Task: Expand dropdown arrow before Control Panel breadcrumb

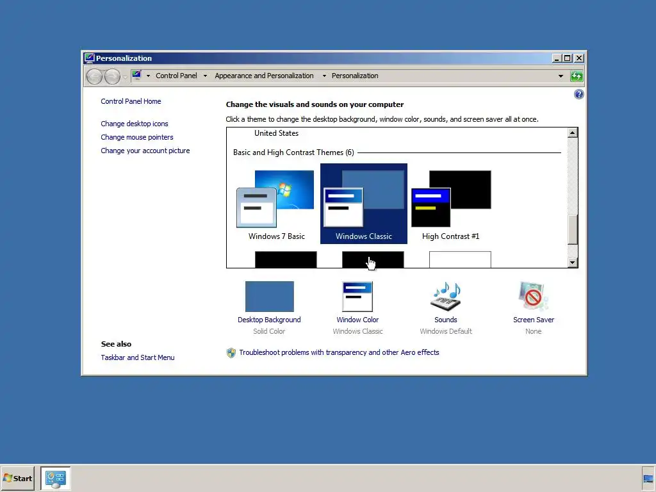Action: (x=148, y=76)
